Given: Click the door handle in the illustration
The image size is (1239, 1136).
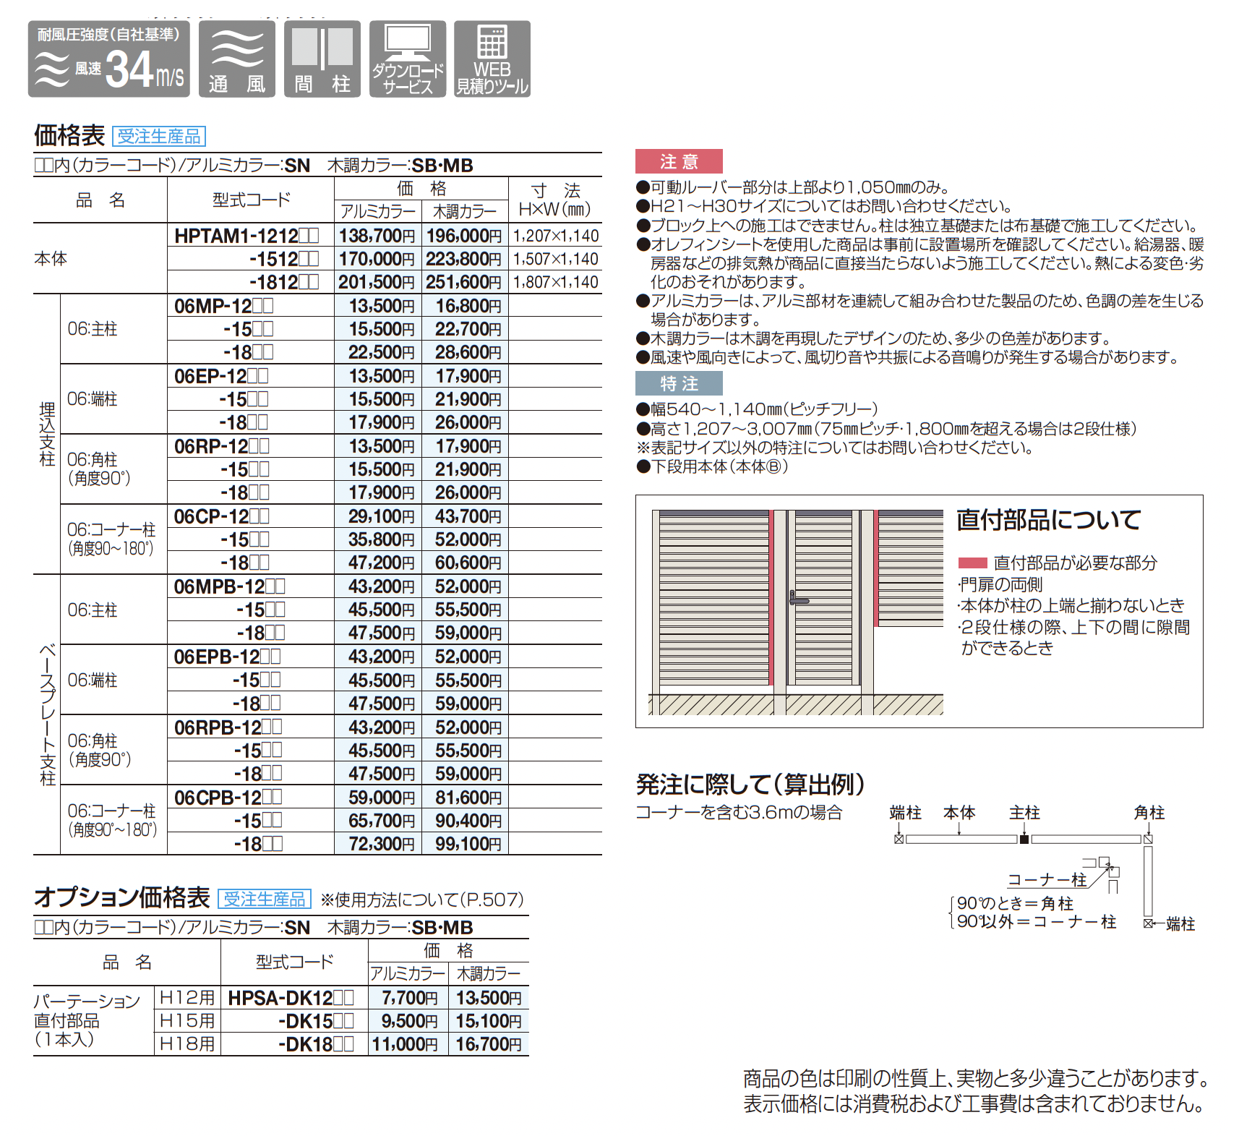Looking at the screenshot, I should [x=797, y=599].
